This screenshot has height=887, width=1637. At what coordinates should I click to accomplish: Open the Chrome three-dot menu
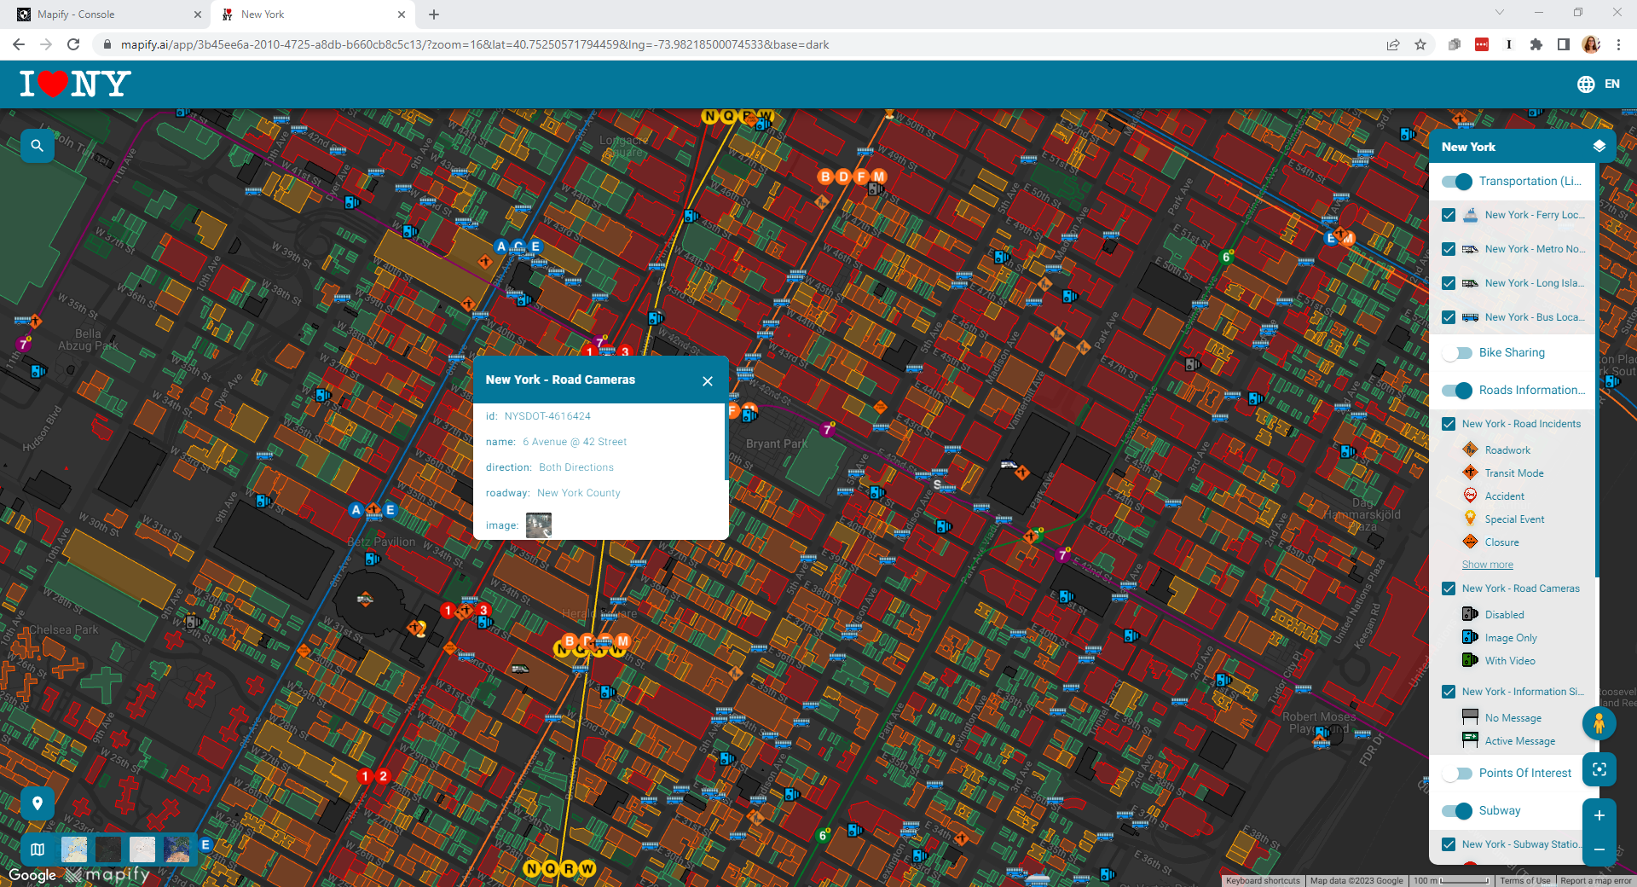coord(1618,44)
